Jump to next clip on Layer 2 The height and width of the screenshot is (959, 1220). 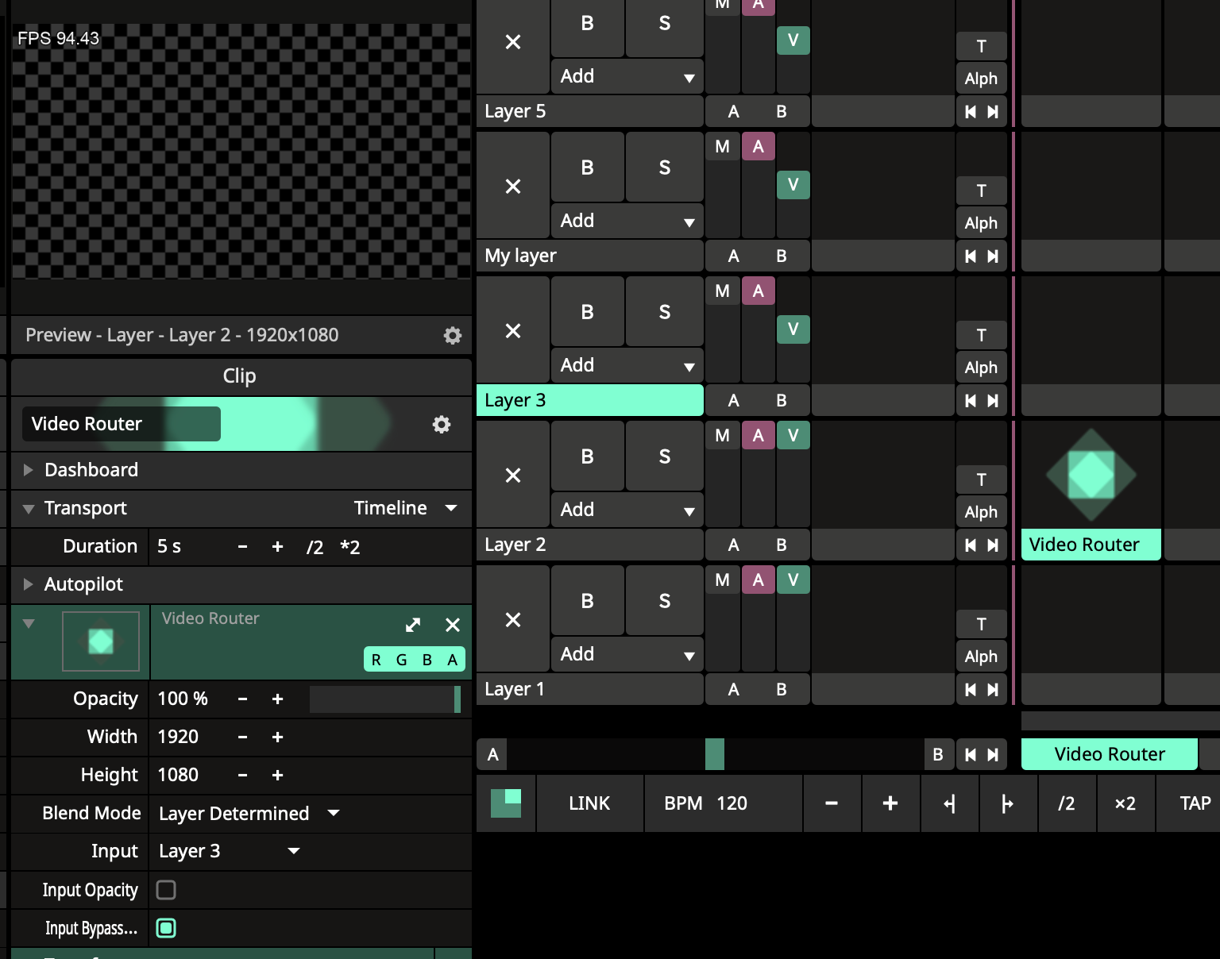click(x=993, y=545)
